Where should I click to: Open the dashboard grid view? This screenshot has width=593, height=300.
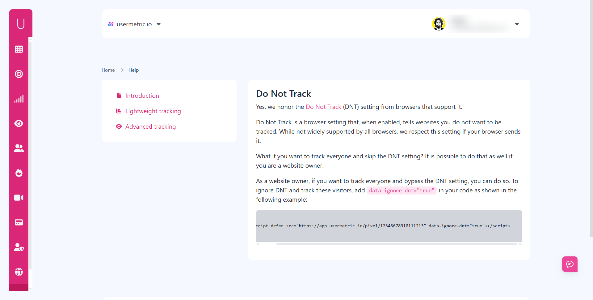point(19,49)
